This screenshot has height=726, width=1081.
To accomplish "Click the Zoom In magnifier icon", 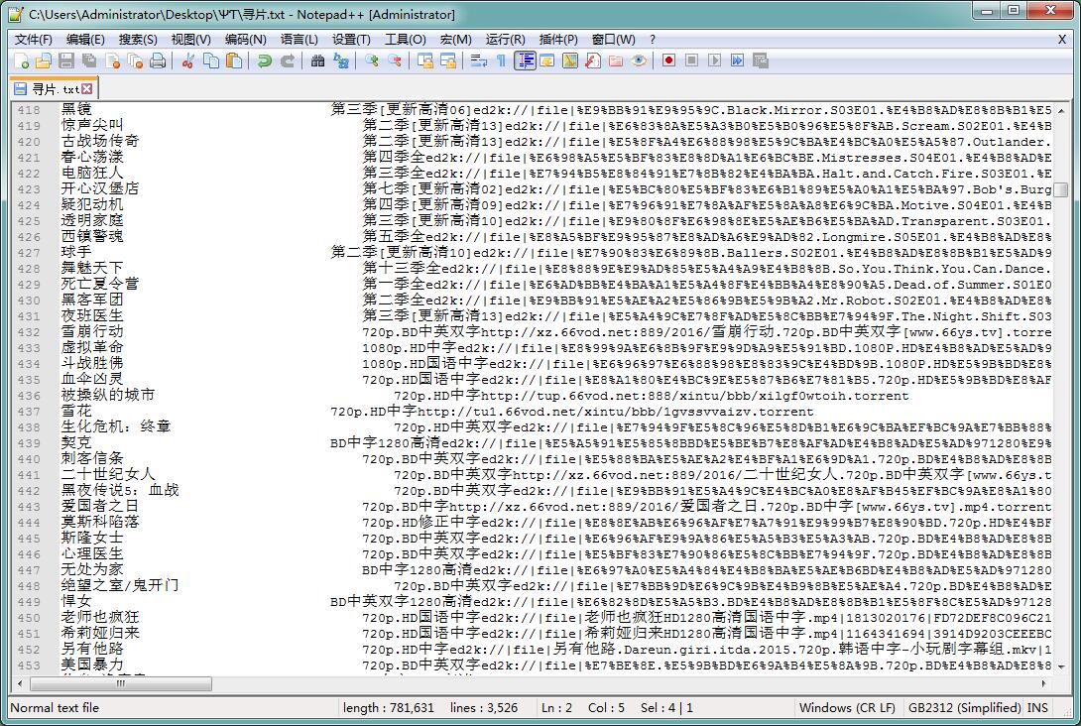I will 372,61.
